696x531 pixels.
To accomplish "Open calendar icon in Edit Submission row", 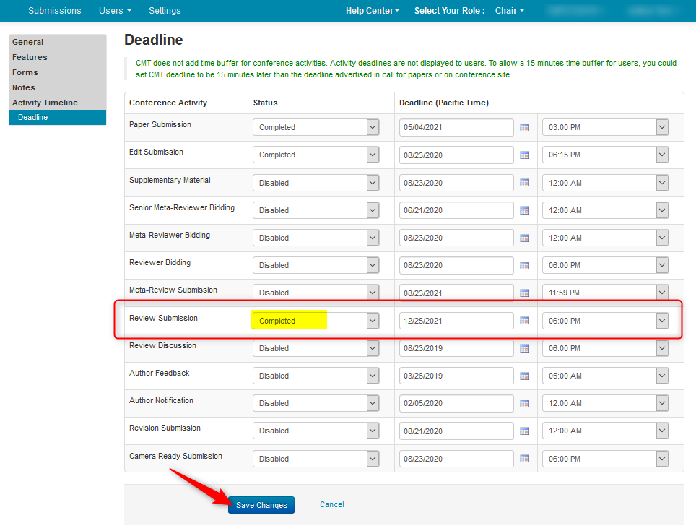I will 525,155.
